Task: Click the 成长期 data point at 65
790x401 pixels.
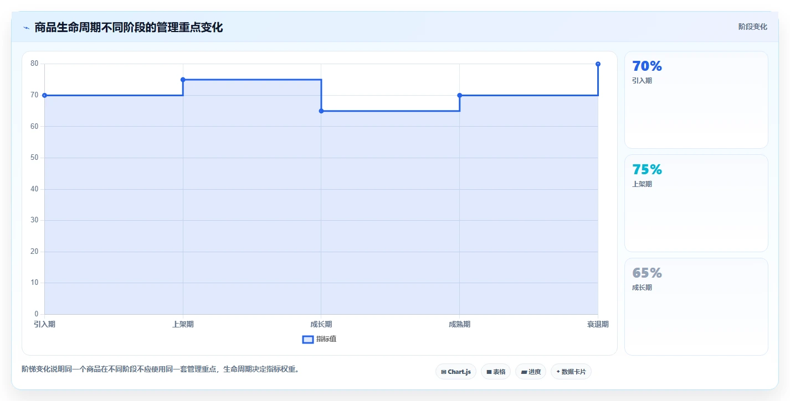Action: [x=321, y=111]
